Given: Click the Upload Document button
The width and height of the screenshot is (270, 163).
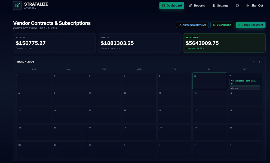Looking at the screenshot, I should 250,25.
